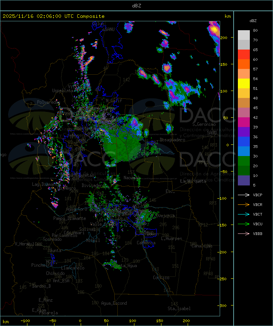Click the VBCU legend label
273x326 pixels.
pyautogui.click(x=258, y=224)
